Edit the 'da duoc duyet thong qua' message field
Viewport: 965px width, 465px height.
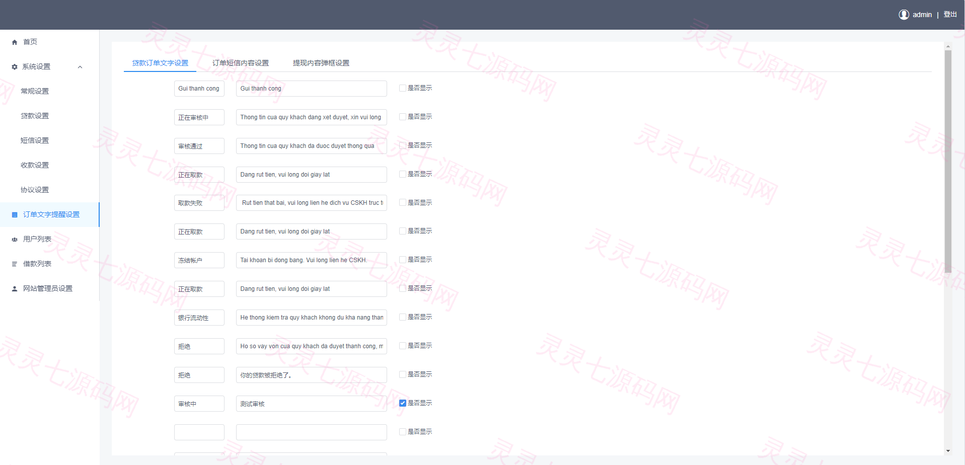pos(312,146)
